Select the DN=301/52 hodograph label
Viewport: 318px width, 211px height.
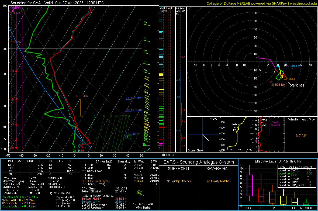coord(297,85)
